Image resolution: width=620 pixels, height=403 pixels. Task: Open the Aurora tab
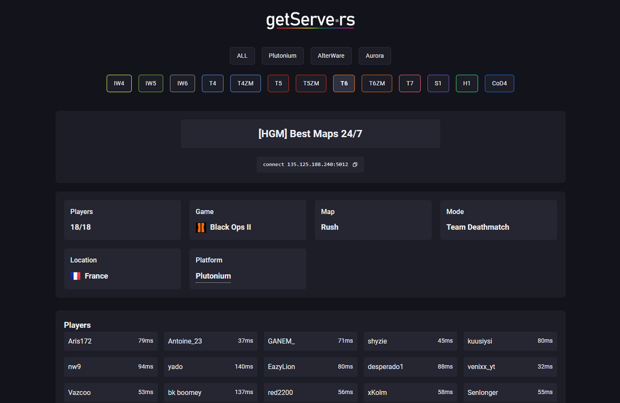375,56
